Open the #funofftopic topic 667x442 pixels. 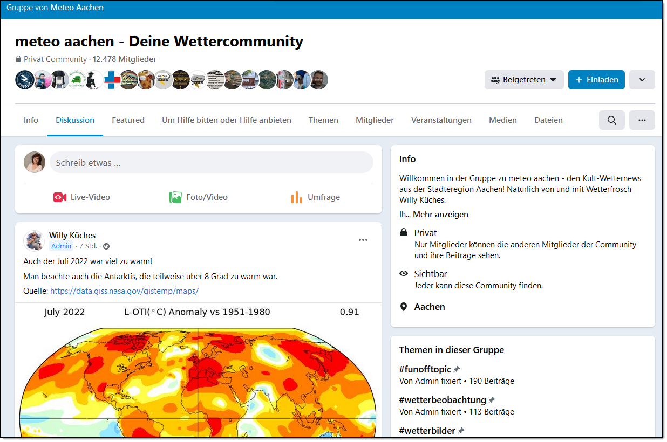425,370
